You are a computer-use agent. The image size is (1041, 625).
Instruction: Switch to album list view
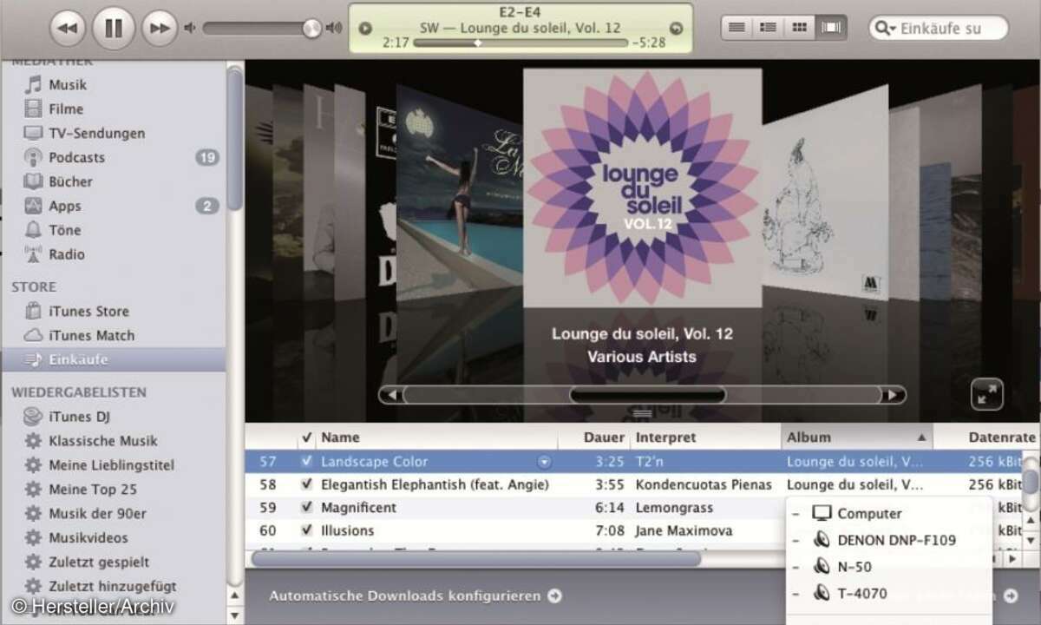pyautogui.click(x=768, y=28)
